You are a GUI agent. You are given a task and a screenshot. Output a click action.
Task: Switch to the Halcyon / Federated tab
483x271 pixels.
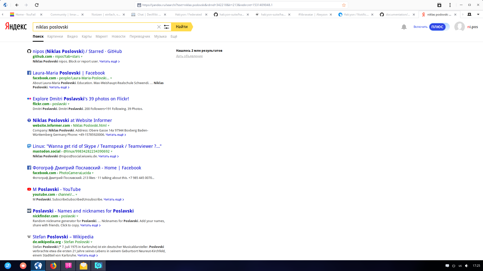188,15
